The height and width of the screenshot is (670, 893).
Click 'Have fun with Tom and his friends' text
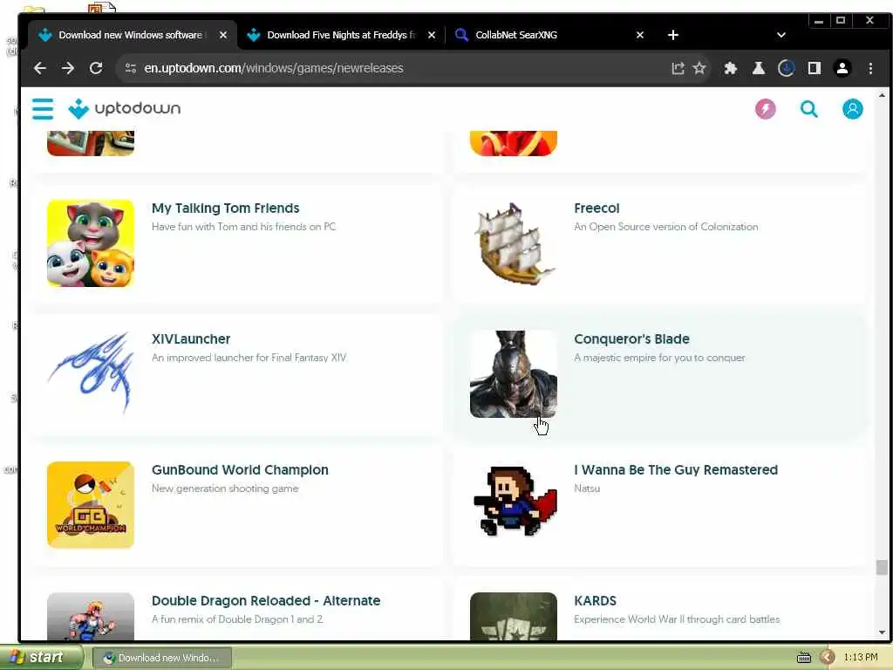[x=244, y=227]
